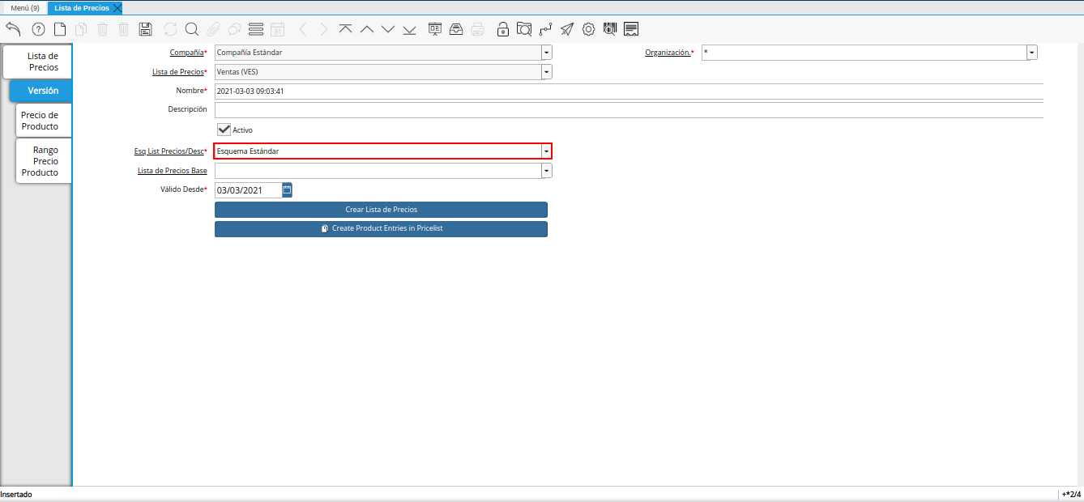The image size is (1084, 502).
Task: Uncheck the Activo checkbox
Action: pos(224,130)
